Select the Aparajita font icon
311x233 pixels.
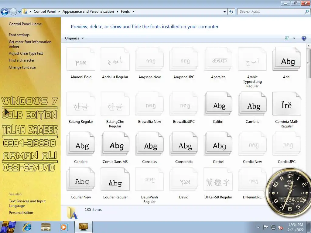[x=218, y=59]
